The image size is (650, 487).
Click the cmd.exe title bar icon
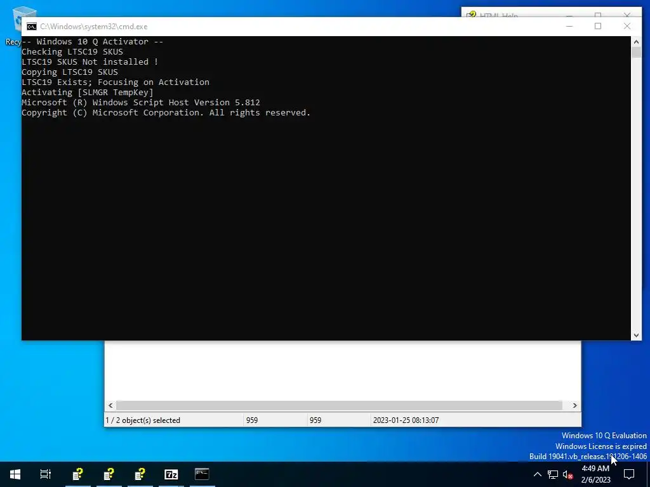[32, 27]
